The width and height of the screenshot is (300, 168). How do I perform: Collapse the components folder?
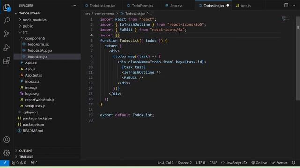tap(47, 38)
